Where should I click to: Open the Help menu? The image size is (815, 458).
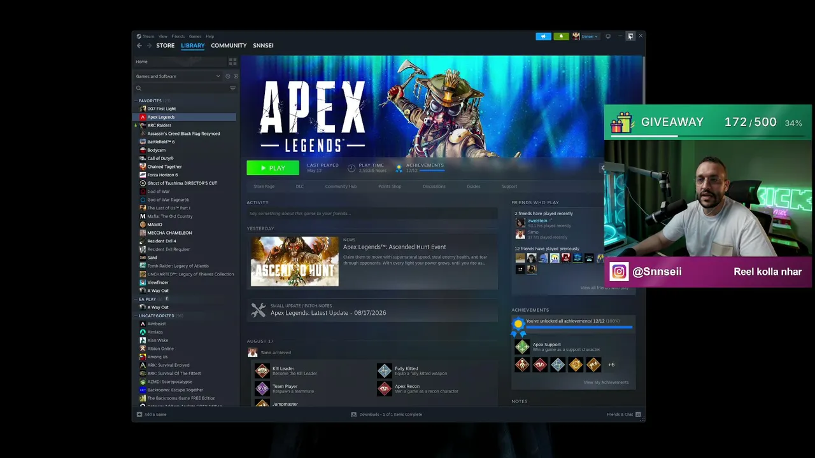click(x=209, y=36)
